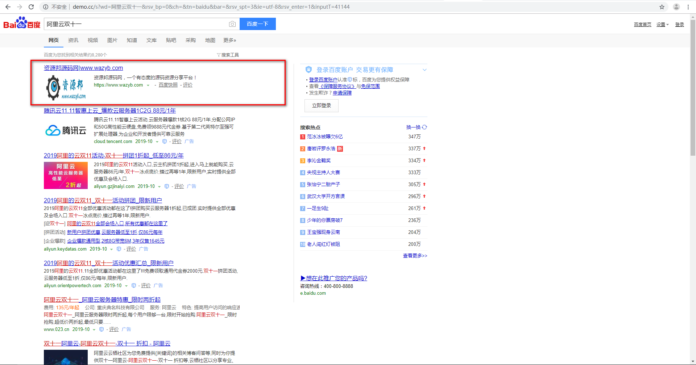Open the Chrome three-dot menu
The image size is (696, 365).
[688, 7]
